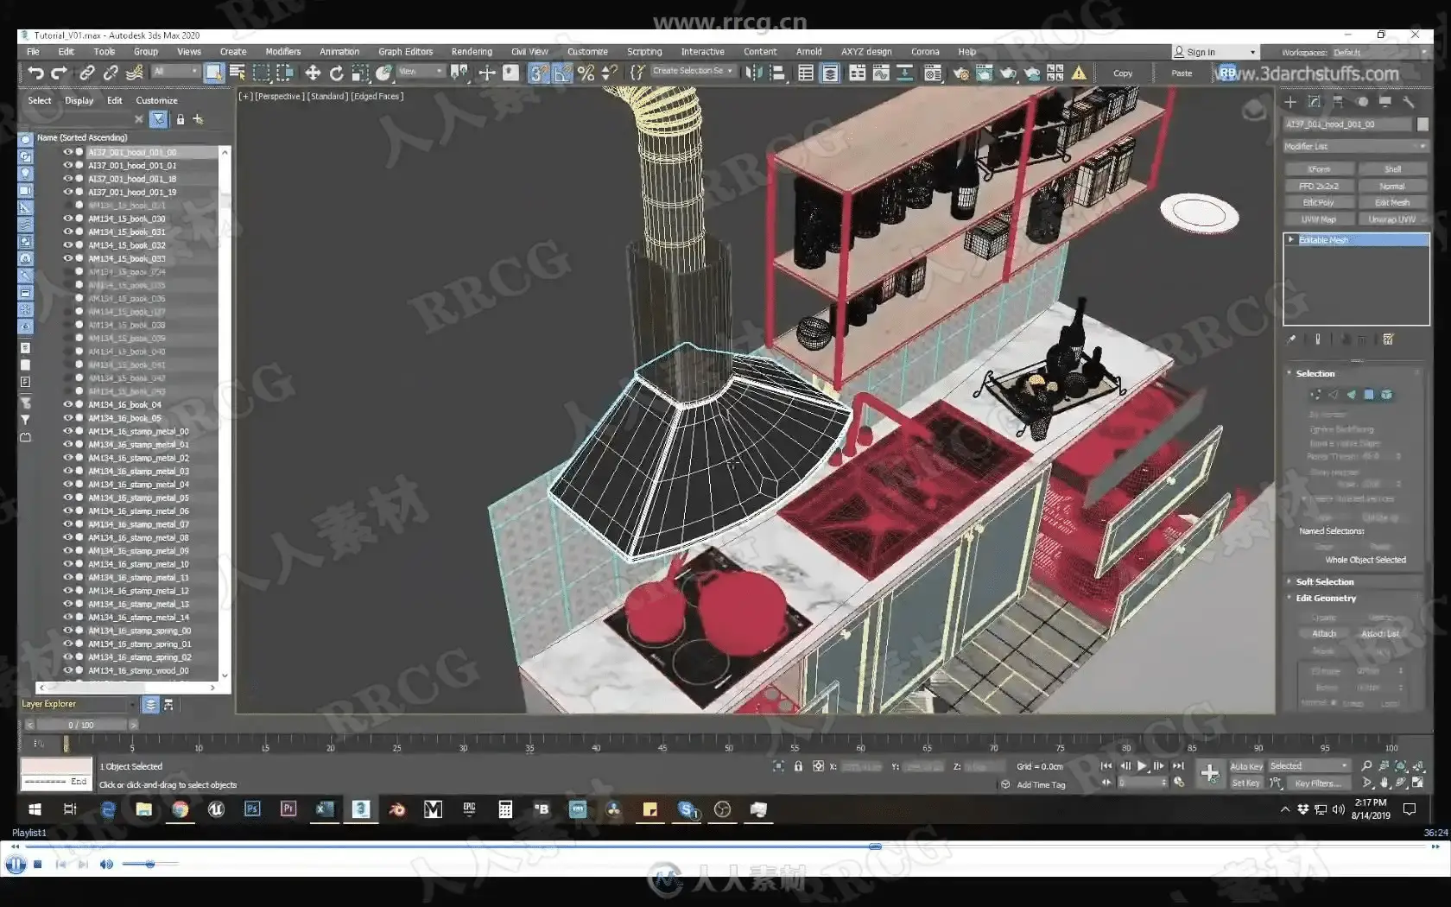
Task: Toggle the Angle Snap tool
Action: click(562, 73)
